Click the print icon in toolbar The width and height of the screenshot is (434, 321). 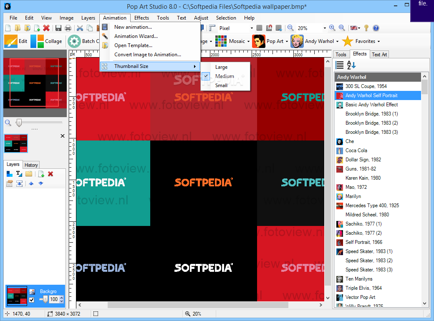pos(68,28)
